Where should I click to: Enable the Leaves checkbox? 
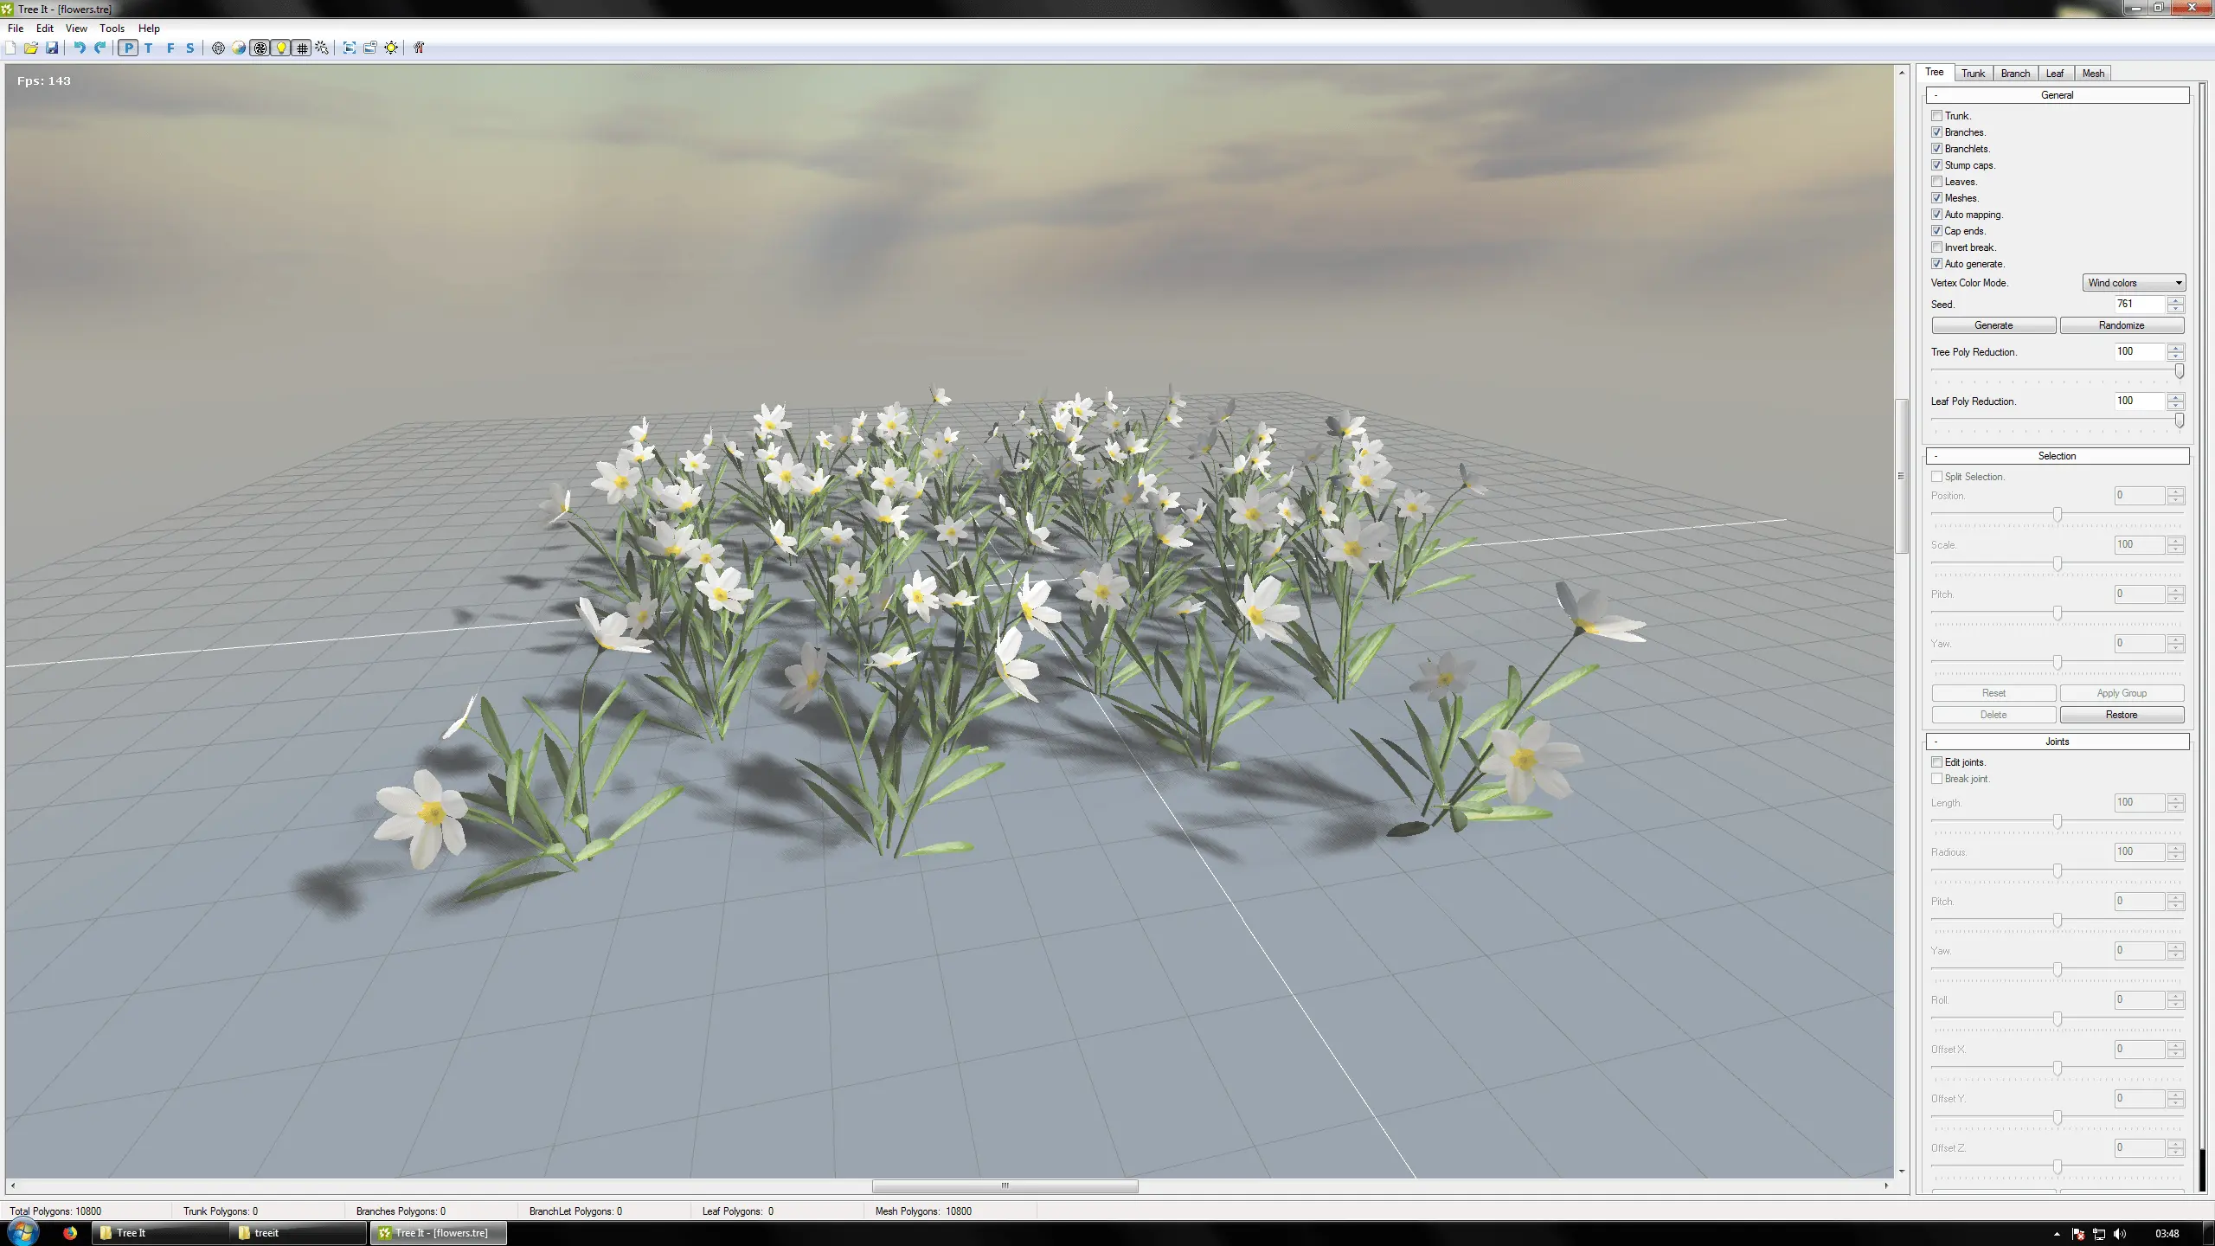click(x=1937, y=182)
